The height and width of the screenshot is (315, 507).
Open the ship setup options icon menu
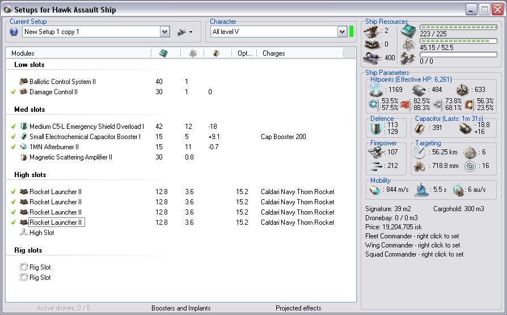[x=185, y=32]
